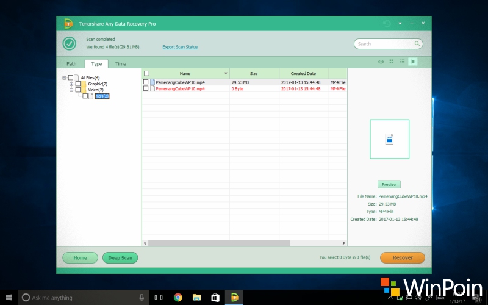The width and height of the screenshot is (488, 305).
Task: Switch to list view icon
Action: (x=402, y=62)
